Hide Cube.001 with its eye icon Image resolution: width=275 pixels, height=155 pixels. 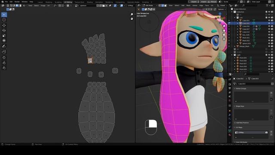click(x=269, y=21)
